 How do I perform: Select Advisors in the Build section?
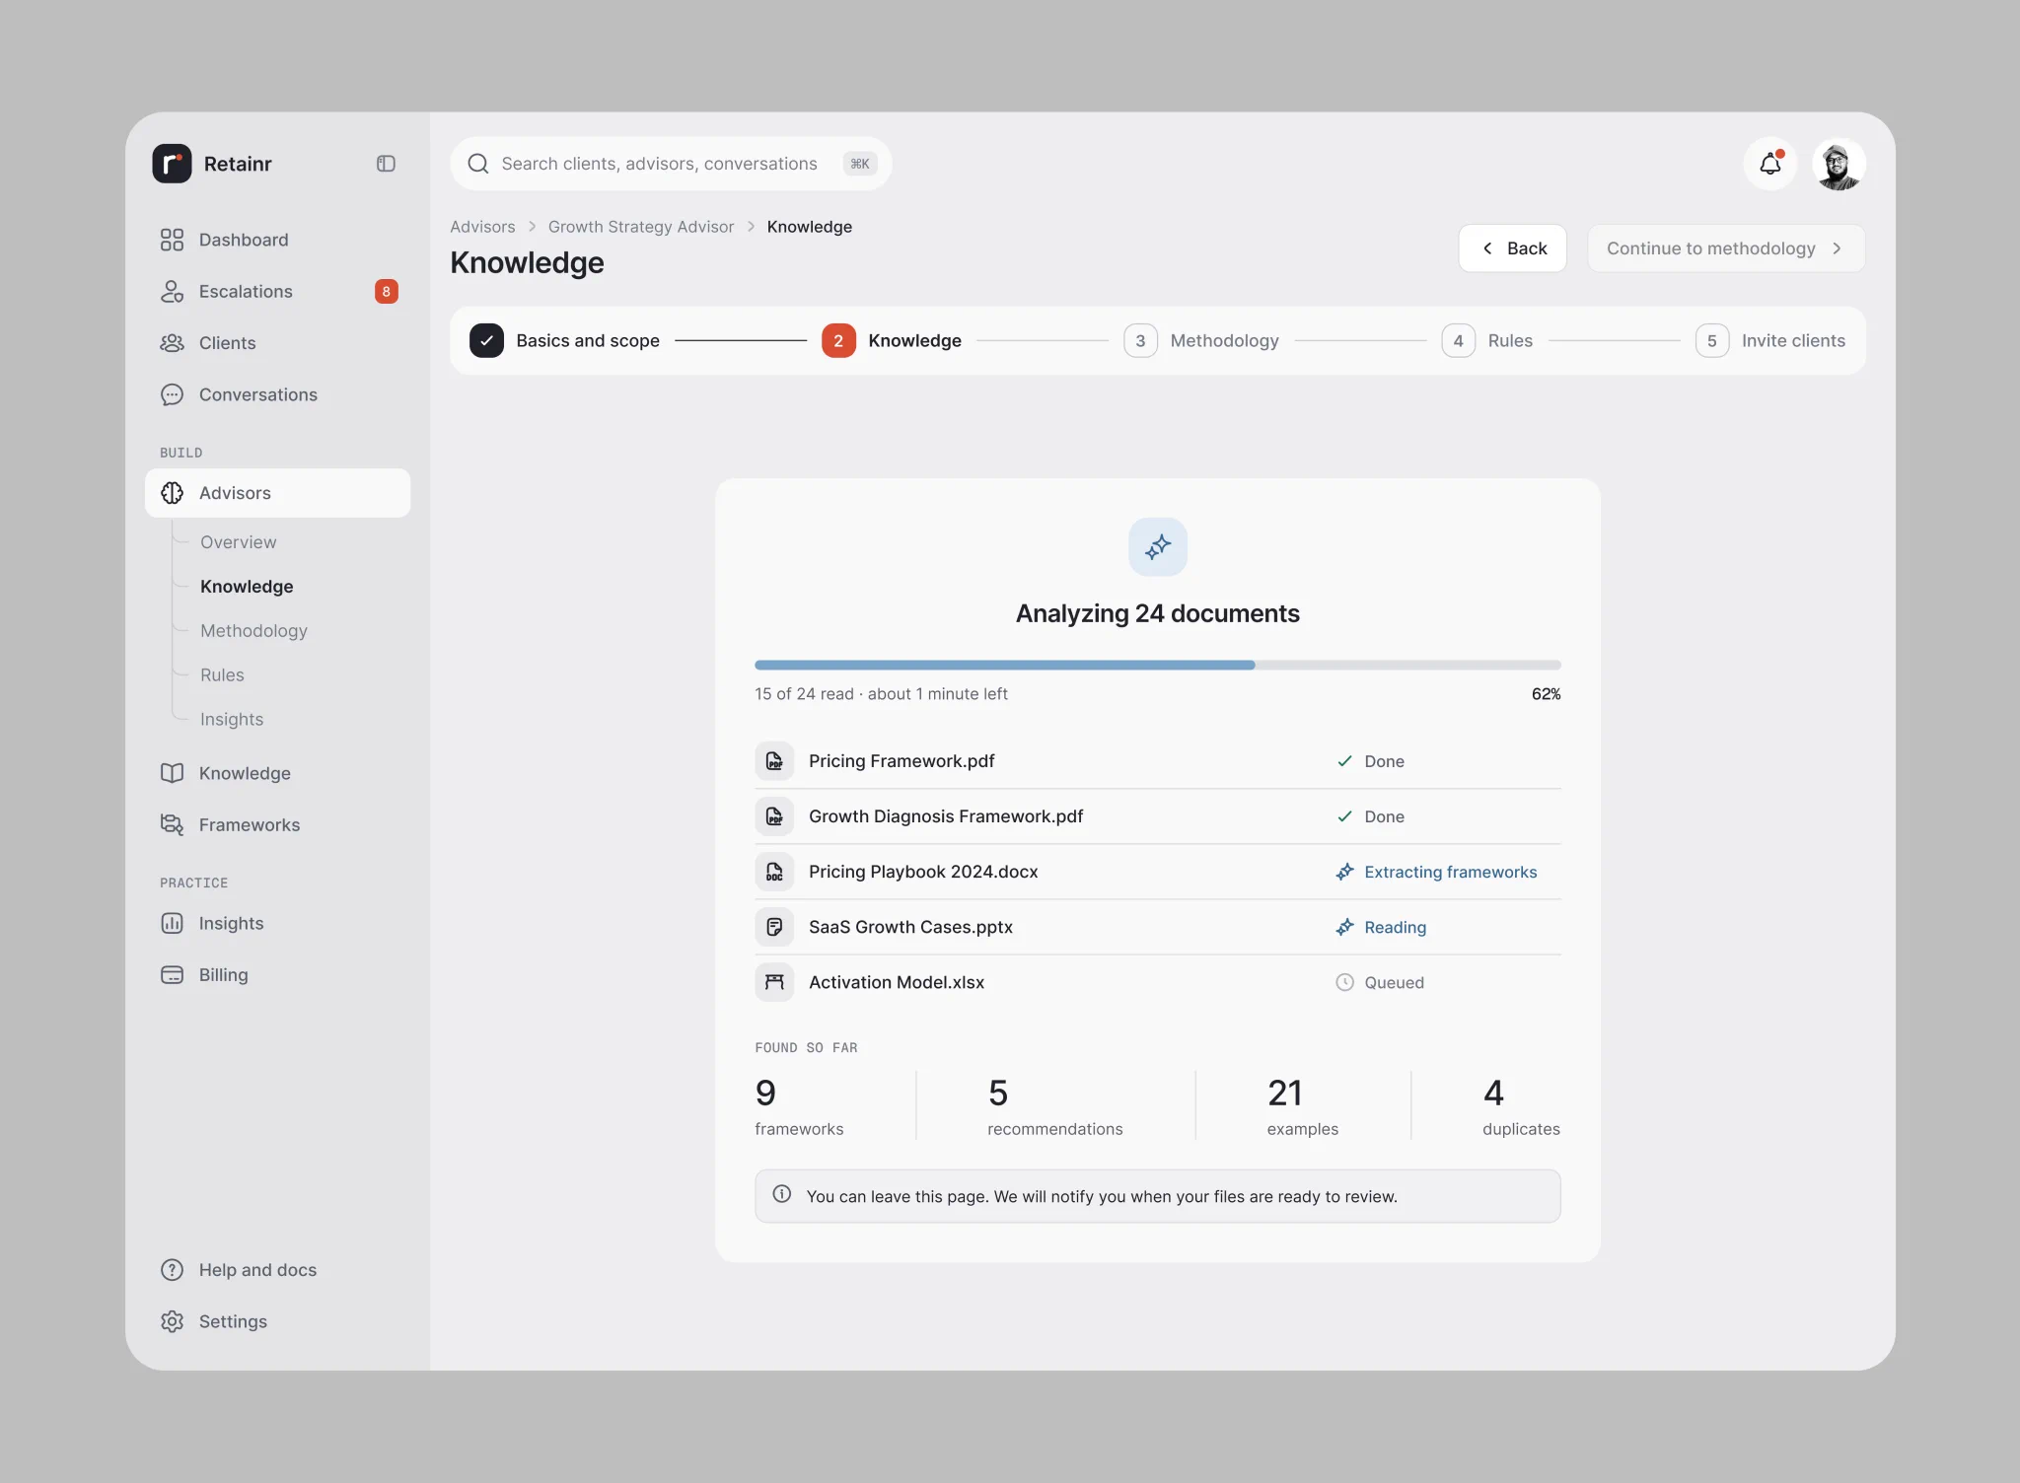point(277,493)
